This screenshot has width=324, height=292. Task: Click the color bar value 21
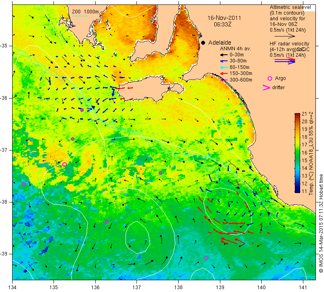click(x=305, y=114)
